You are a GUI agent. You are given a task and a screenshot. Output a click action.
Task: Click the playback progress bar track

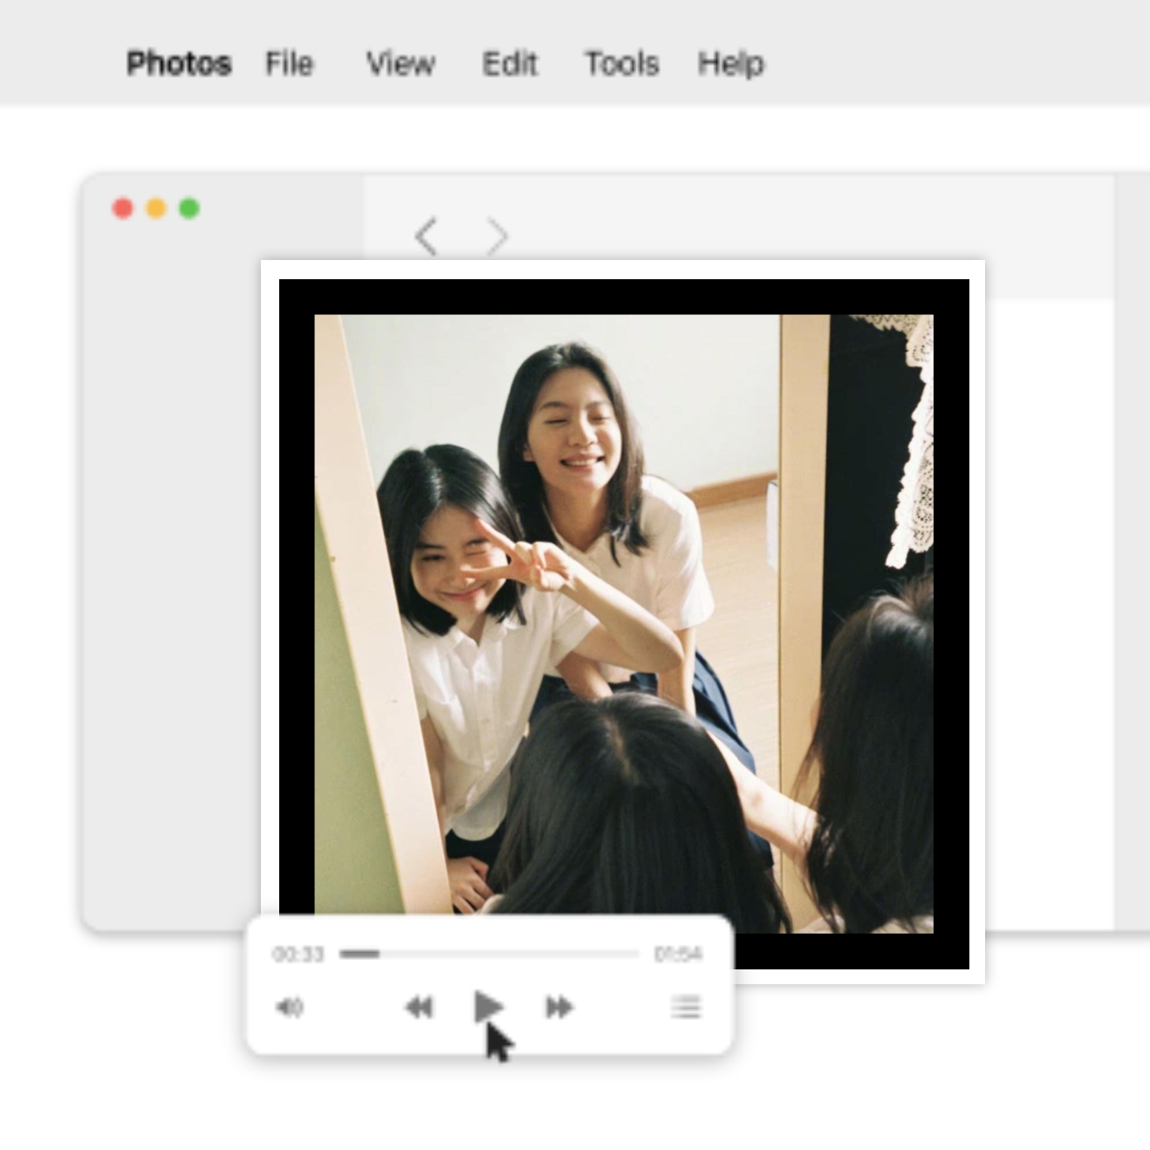coord(489,954)
